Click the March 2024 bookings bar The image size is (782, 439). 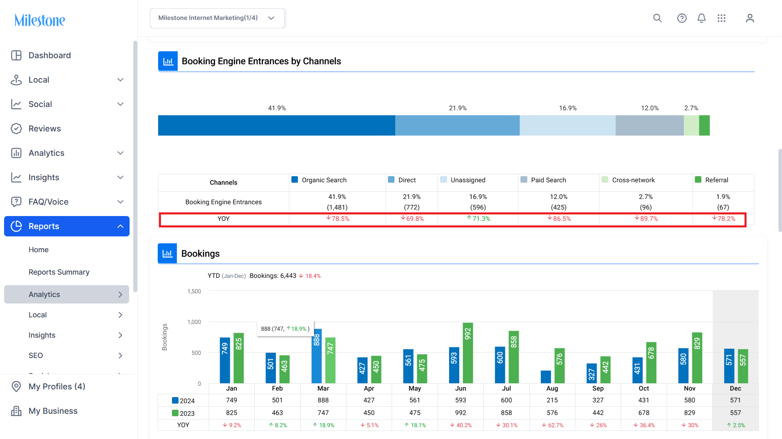(x=317, y=356)
